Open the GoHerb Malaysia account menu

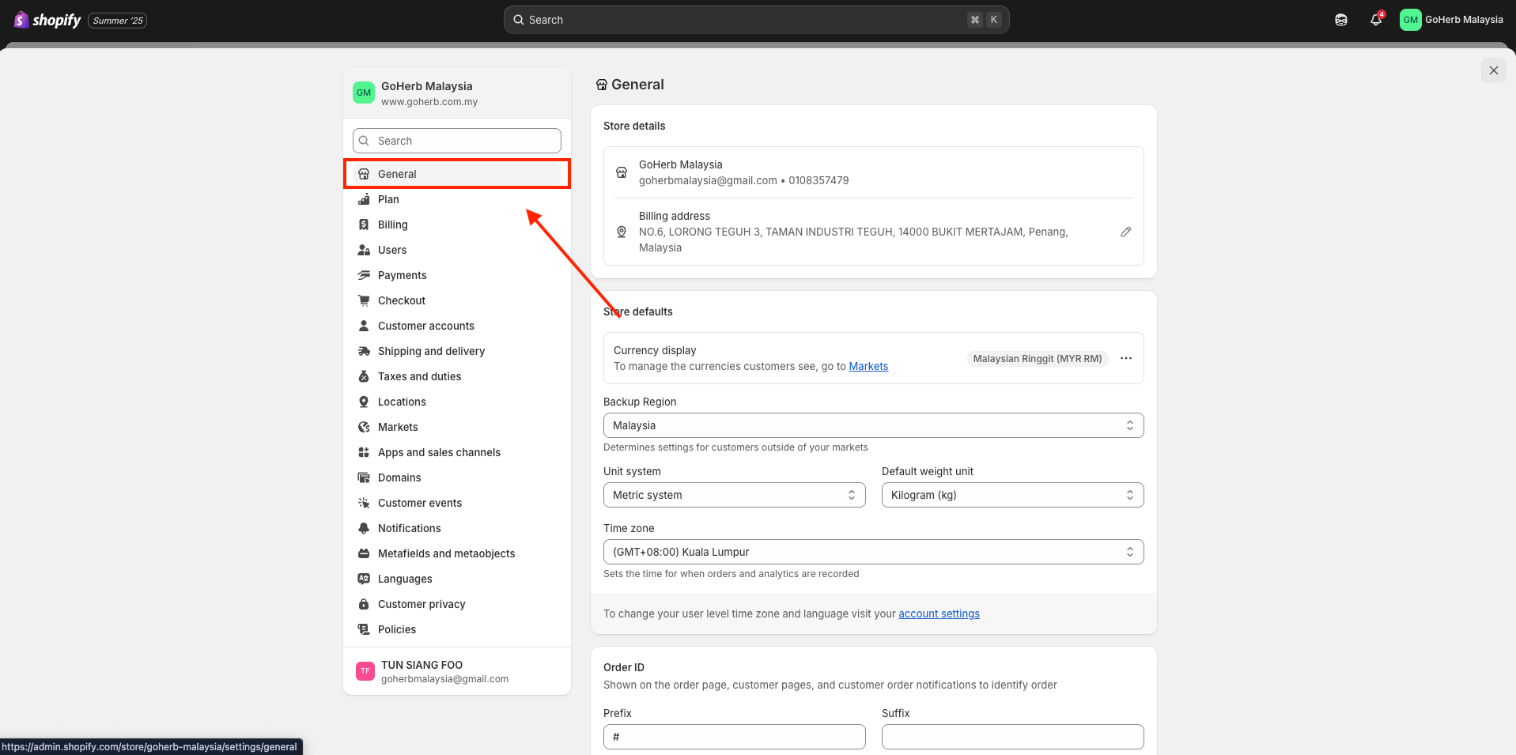pyautogui.click(x=1452, y=20)
